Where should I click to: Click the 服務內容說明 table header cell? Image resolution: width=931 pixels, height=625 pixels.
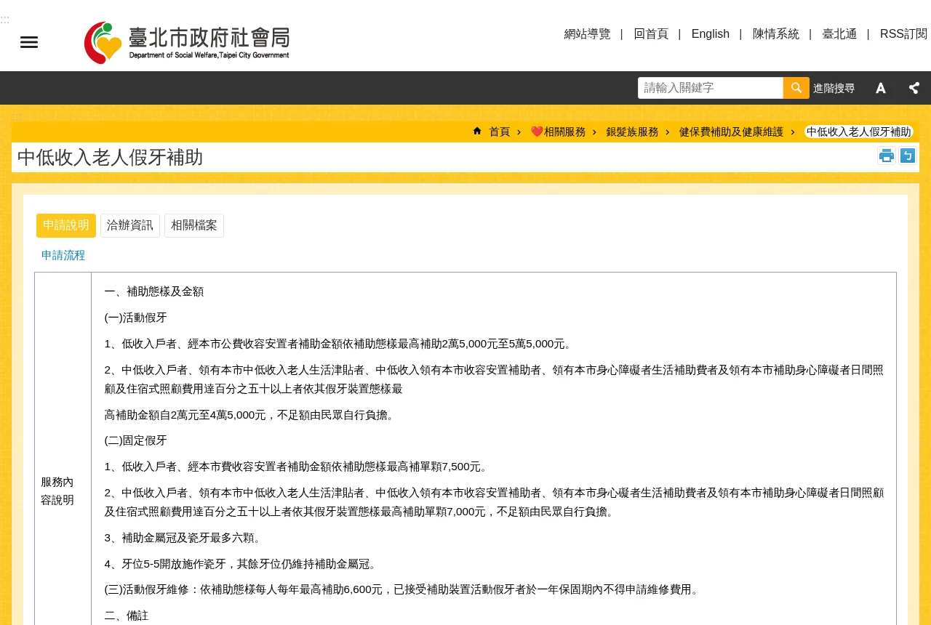pyautogui.click(x=63, y=491)
